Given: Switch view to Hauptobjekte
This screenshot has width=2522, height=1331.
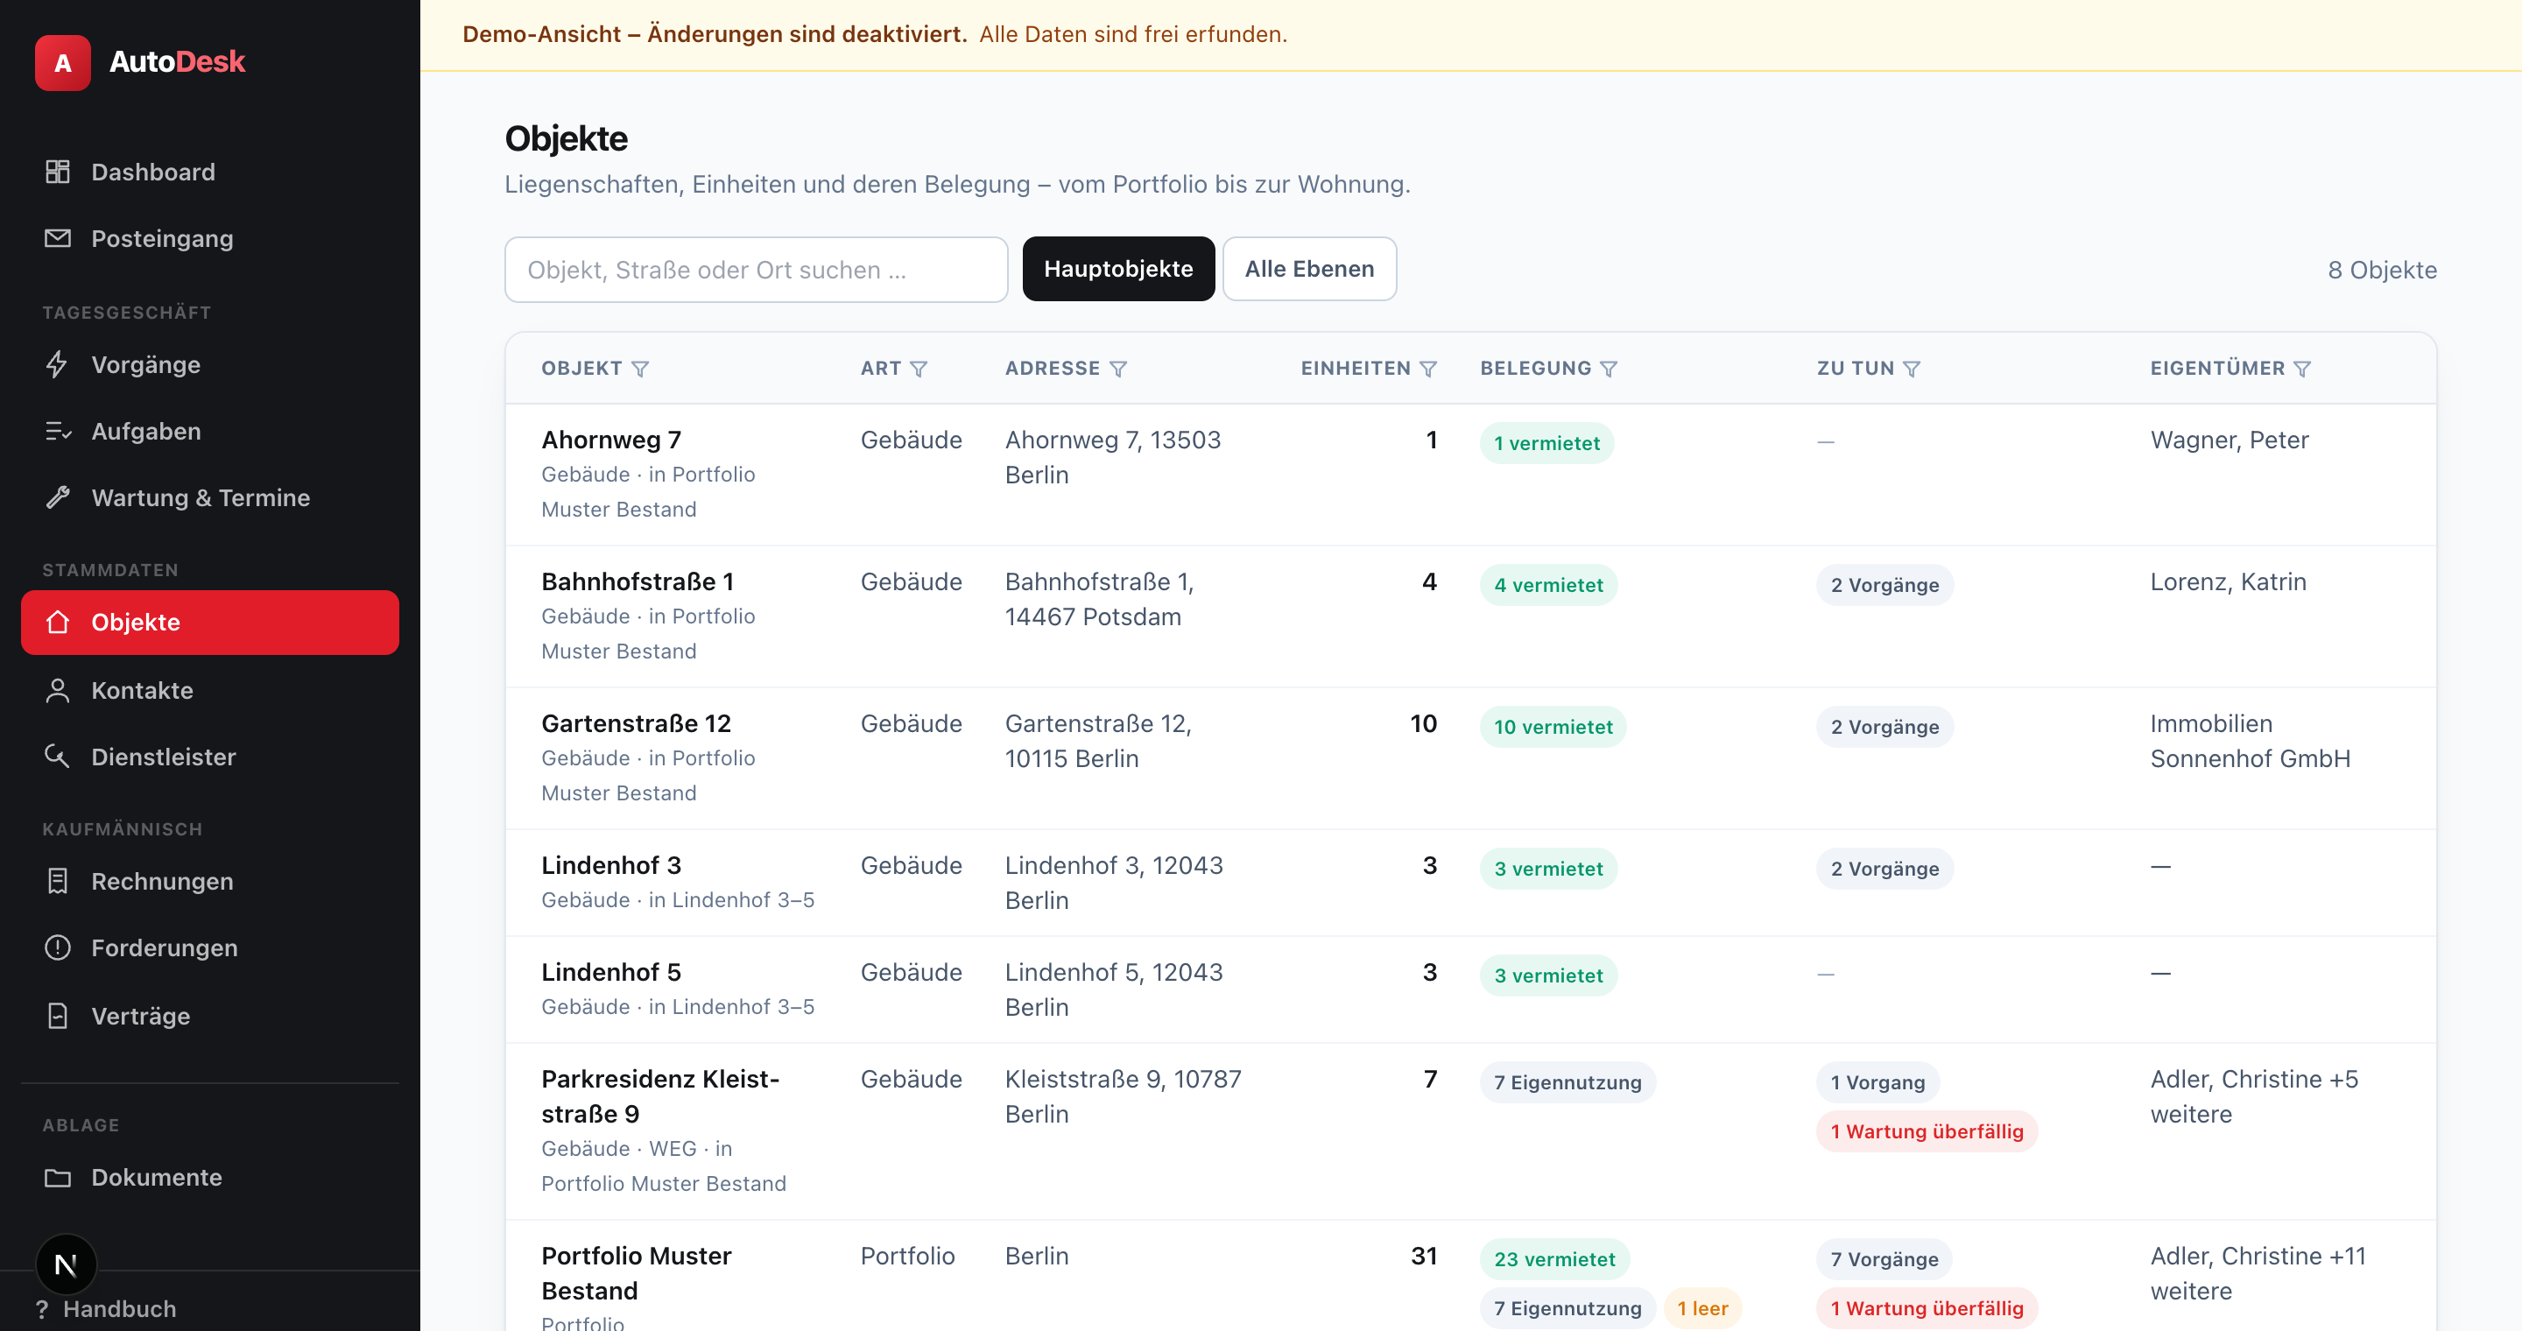Looking at the screenshot, I should [x=1118, y=269].
